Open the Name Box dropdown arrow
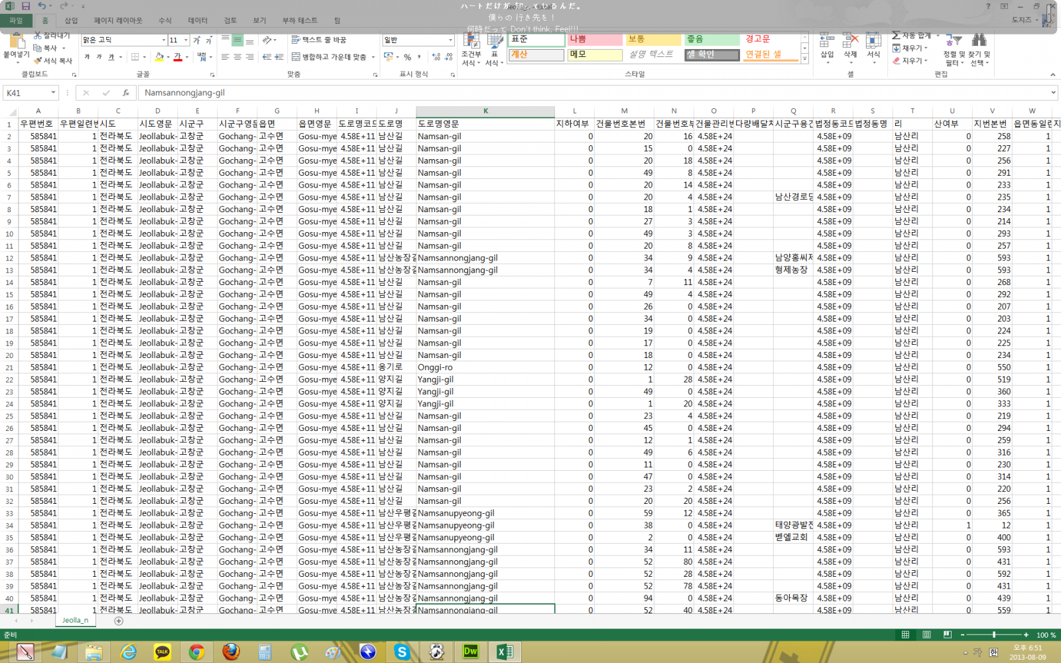 [x=53, y=93]
